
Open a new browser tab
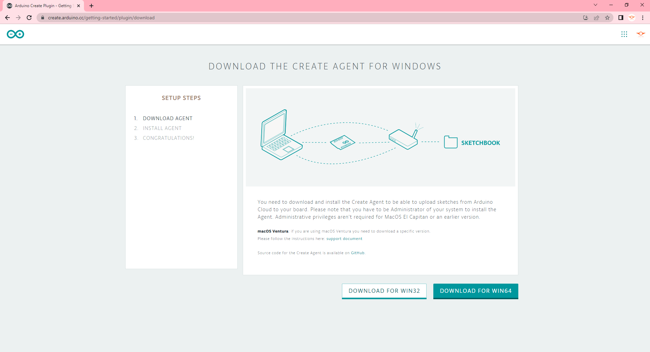tap(91, 6)
